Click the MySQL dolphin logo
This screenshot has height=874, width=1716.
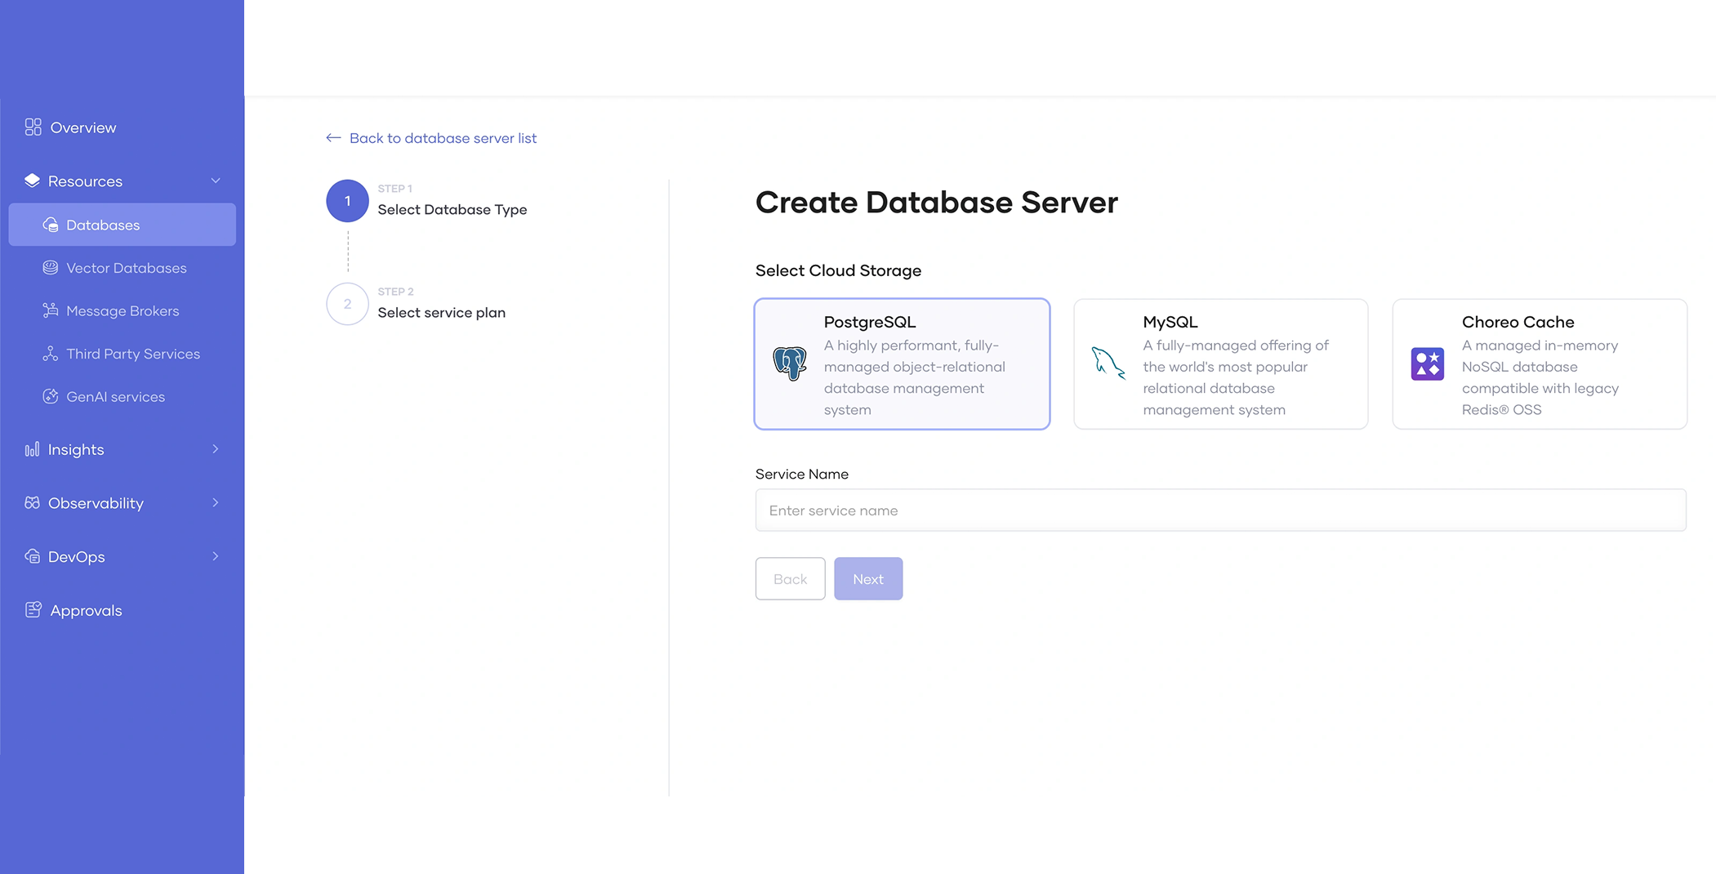pyautogui.click(x=1108, y=363)
